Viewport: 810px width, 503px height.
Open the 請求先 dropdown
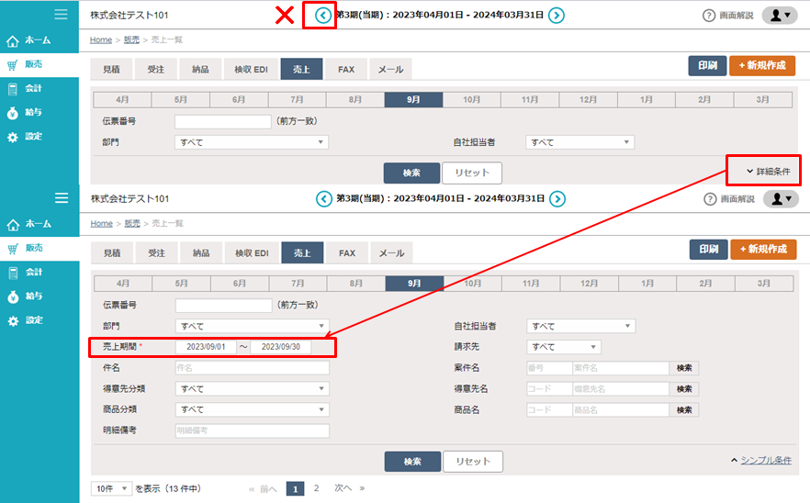(x=564, y=347)
